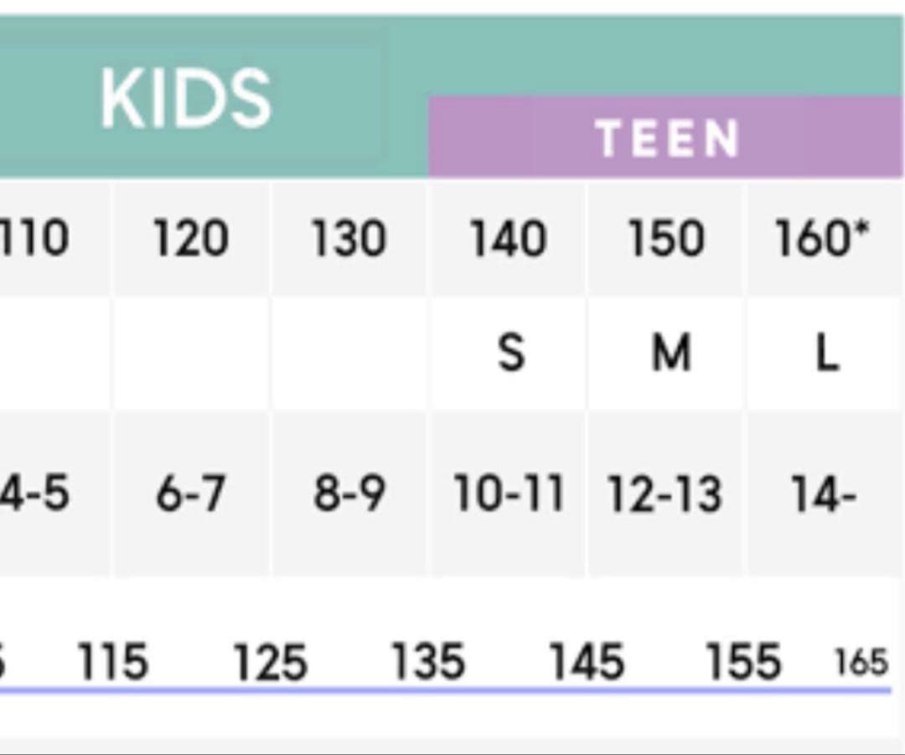
Task: Select the 14- age range cell
Action: coord(824,494)
